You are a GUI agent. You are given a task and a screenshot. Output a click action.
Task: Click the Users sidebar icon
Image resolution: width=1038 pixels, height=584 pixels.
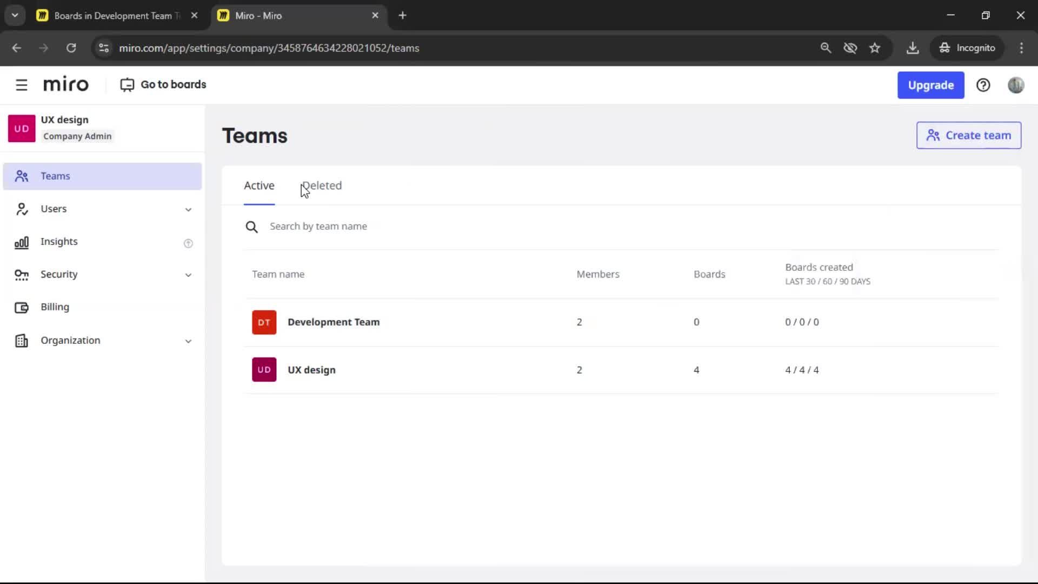click(x=22, y=209)
